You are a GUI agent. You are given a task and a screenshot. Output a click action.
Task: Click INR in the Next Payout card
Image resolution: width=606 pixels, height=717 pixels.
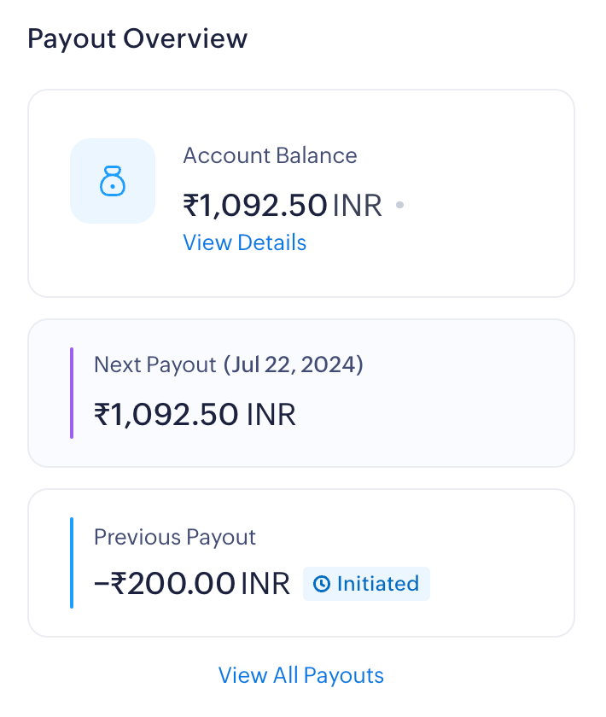click(271, 415)
